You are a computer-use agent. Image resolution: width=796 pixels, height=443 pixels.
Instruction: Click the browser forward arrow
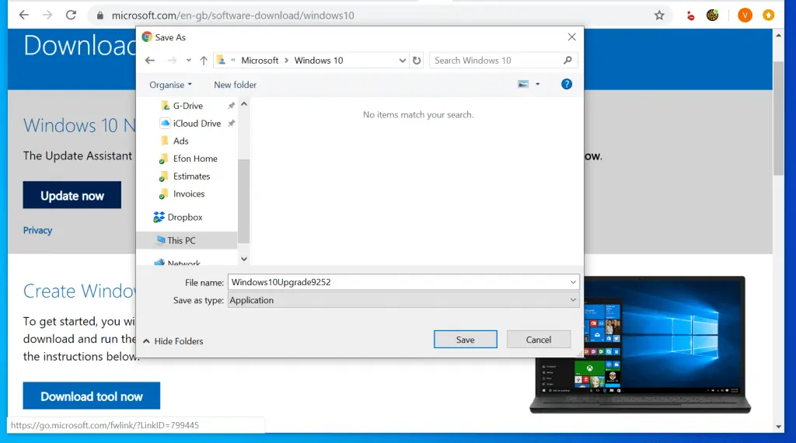coord(47,16)
